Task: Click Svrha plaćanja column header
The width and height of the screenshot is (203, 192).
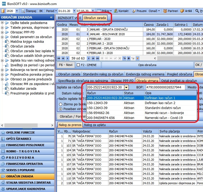Action: click(x=177, y=131)
